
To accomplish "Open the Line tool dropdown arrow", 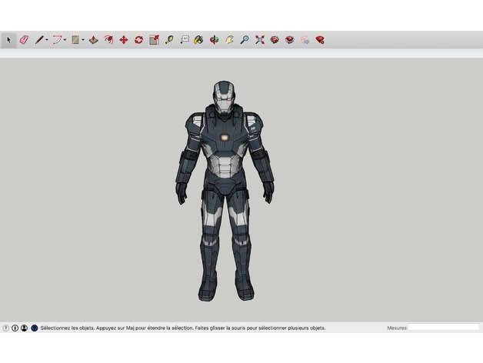I will click(x=47, y=40).
